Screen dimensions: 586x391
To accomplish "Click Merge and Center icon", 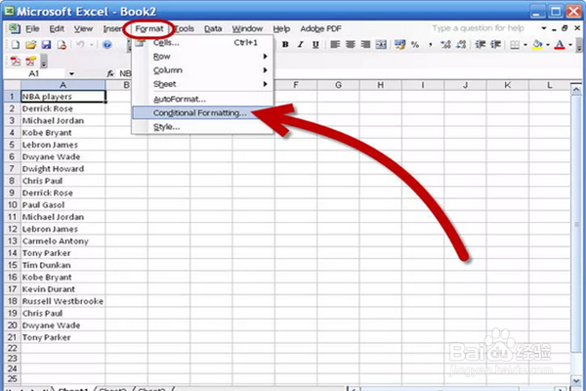I will 381,45.
